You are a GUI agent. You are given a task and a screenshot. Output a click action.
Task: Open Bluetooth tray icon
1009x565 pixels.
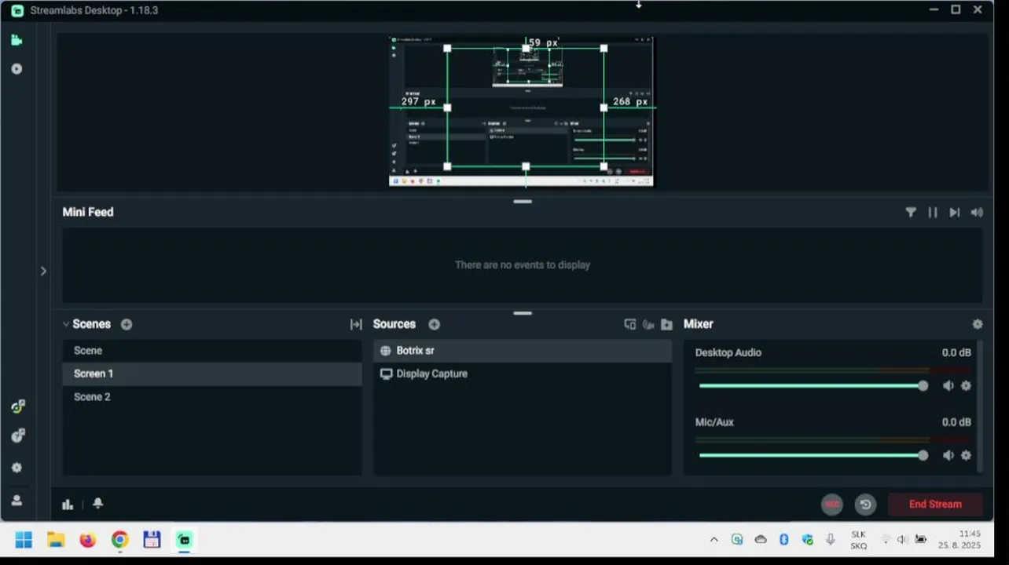783,540
